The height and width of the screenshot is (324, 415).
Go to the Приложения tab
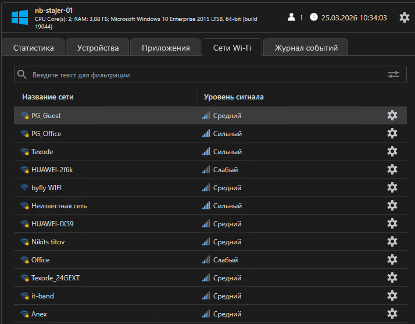pos(166,48)
